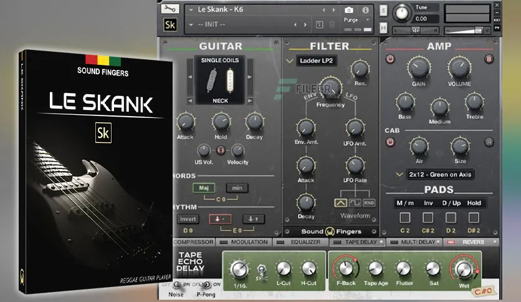Check the M / m pad box C2

coord(404,218)
